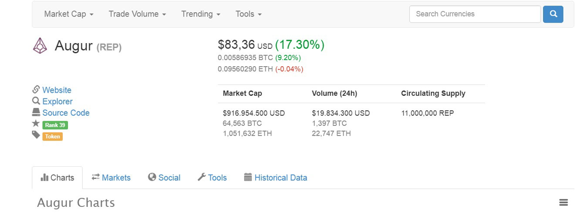The height and width of the screenshot is (216, 584).
Task: Switch to the Charts tab
Action: click(57, 178)
